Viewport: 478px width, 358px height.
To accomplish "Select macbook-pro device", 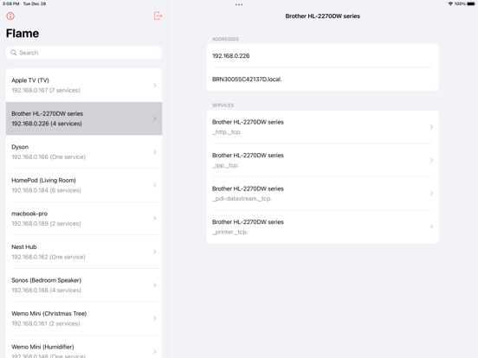I will coord(84,219).
